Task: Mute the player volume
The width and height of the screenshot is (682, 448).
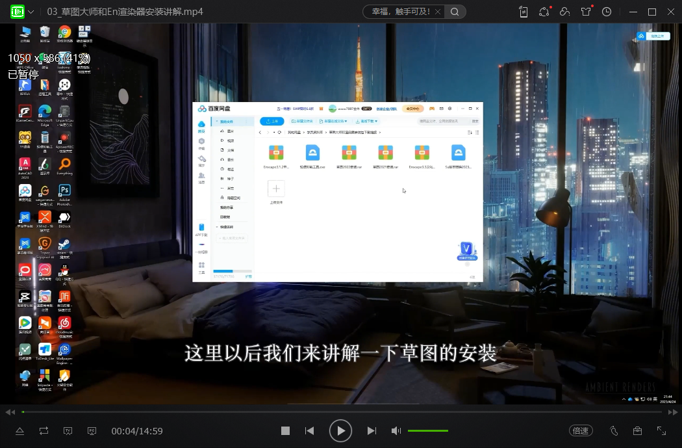Action: [x=396, y=430]
